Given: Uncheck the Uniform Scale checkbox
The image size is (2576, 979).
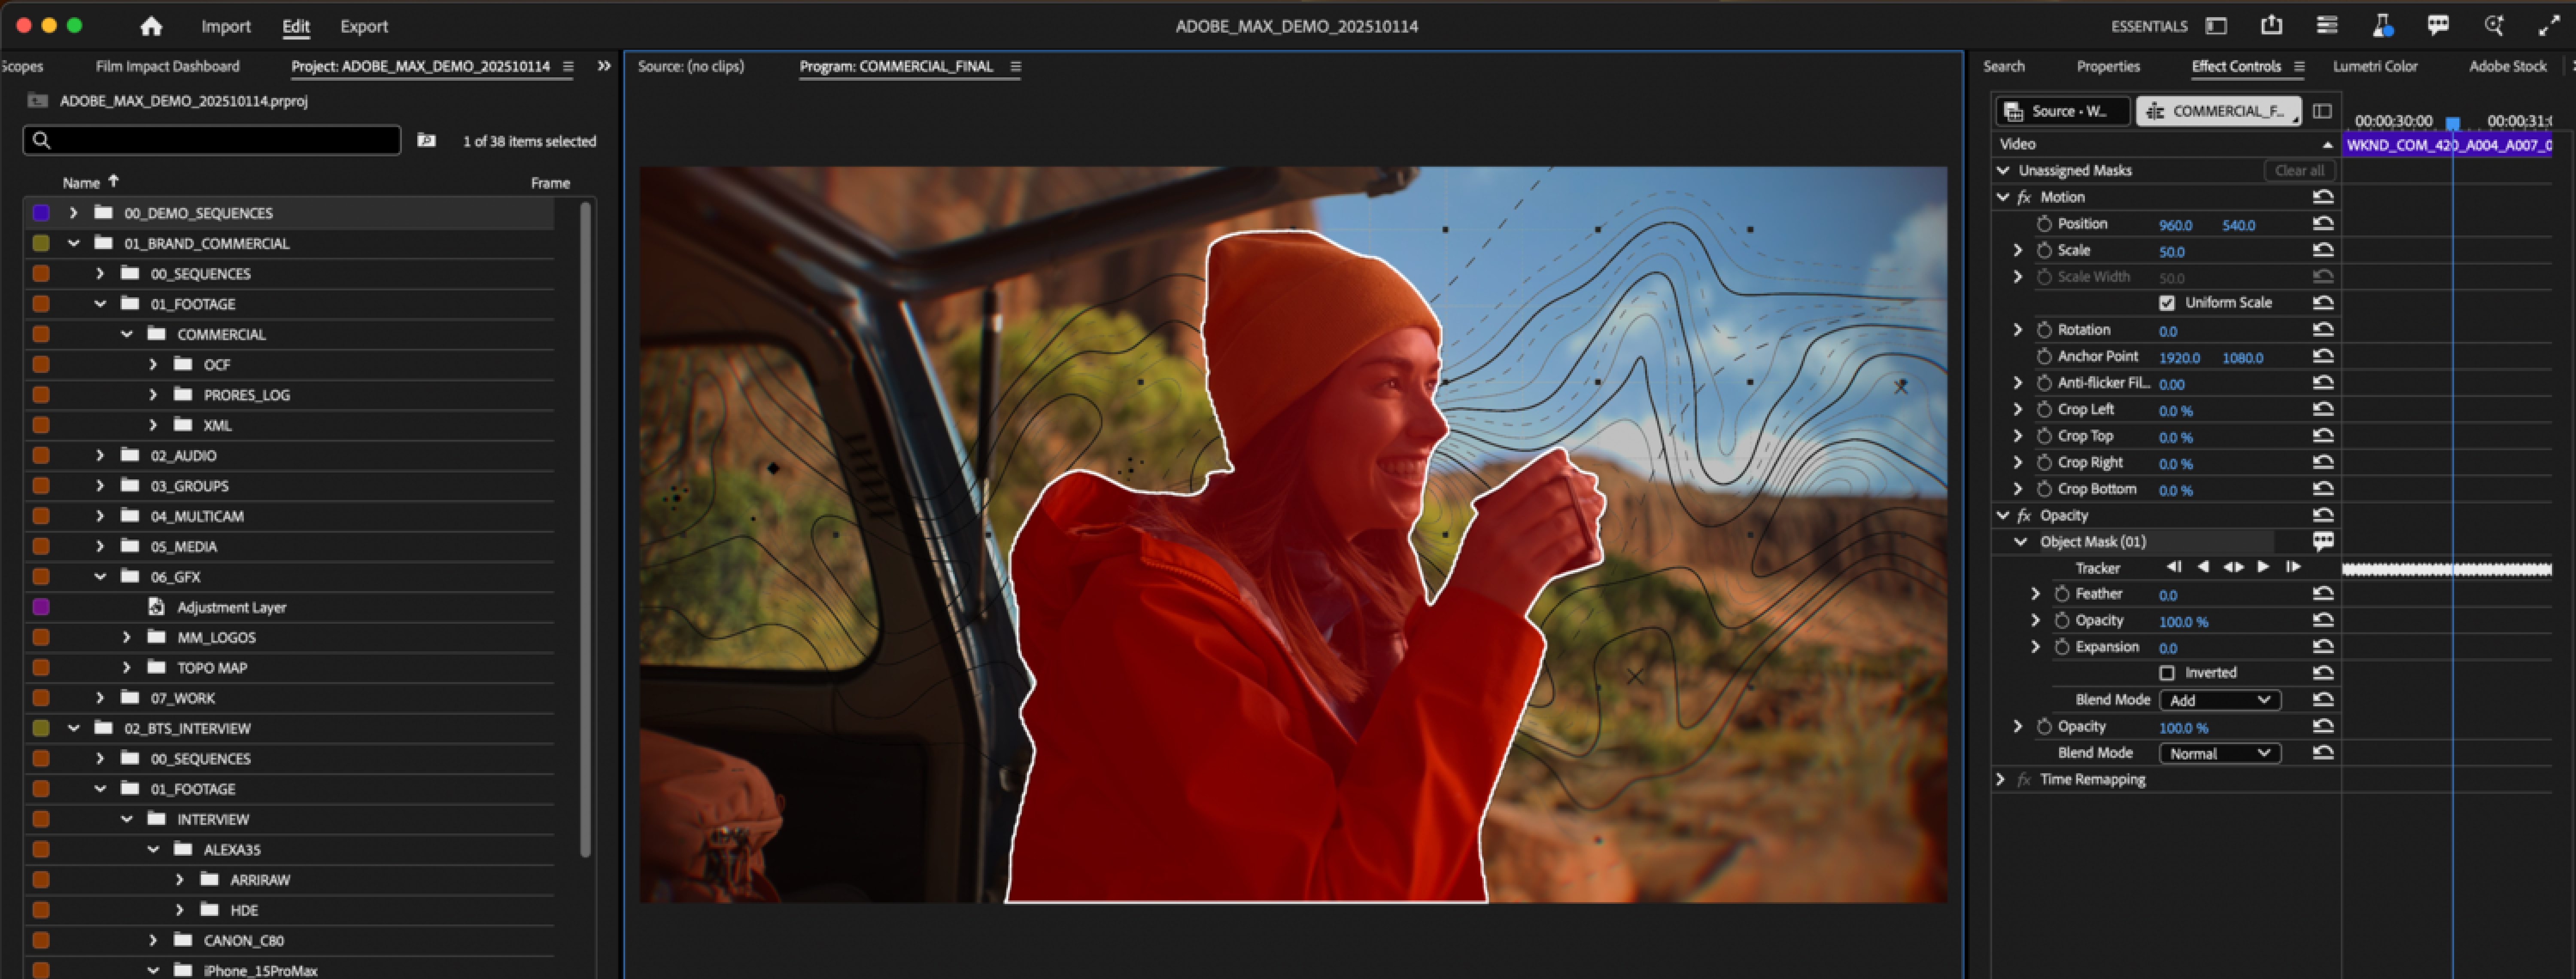Looking at the screenshot, I should tap(2167, 302).
